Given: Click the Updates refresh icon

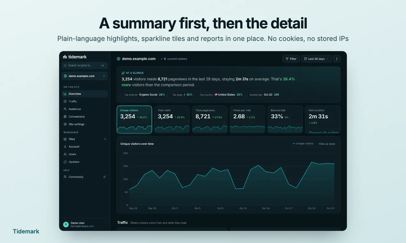Looking at the screenshot, I should coord(65,162).
